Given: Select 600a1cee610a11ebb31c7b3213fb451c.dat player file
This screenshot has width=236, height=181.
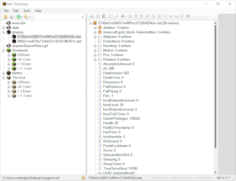Looking at the screenshot, I should pyautogui.click(x=49, y=41).
